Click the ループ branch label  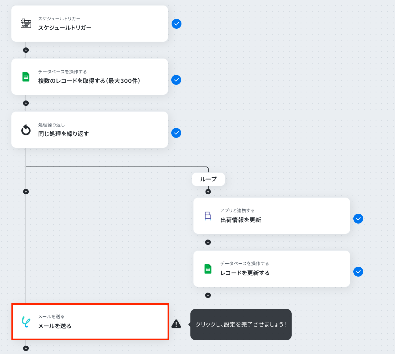point(208,179)
